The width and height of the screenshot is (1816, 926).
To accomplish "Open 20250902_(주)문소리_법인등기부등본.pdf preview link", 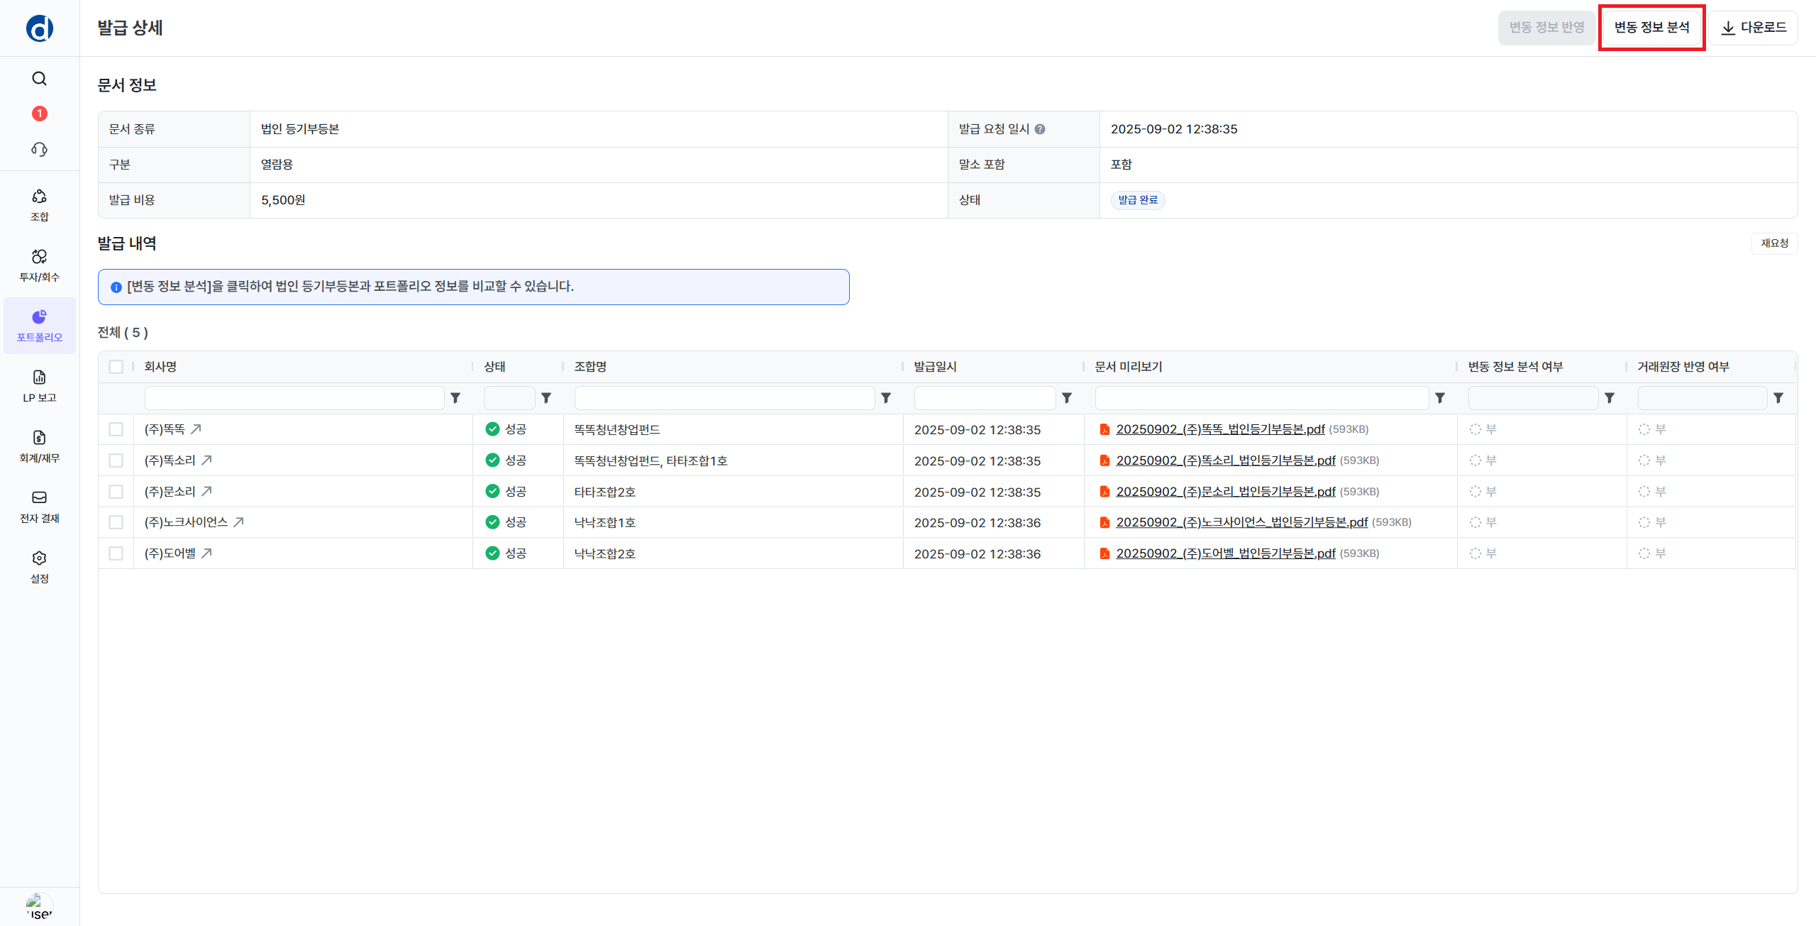I will tap(1225, 492).
